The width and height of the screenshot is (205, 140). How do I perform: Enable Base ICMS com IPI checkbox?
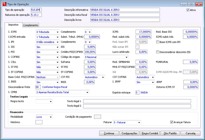pyautogui.click(x=158, y=42)
